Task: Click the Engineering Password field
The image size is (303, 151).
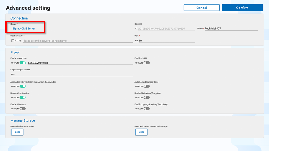Action: tap(72, 74)
